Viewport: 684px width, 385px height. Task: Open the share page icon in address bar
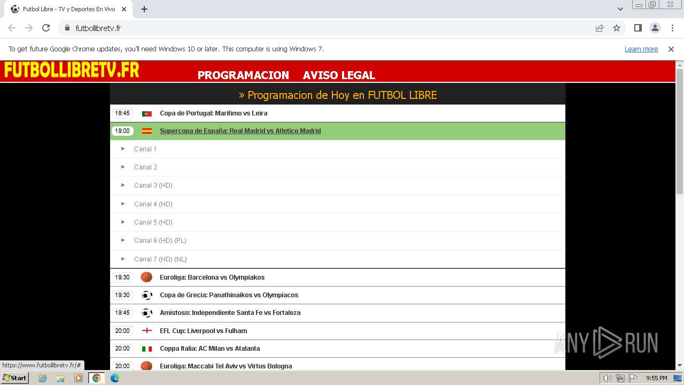tap(600, 28)
